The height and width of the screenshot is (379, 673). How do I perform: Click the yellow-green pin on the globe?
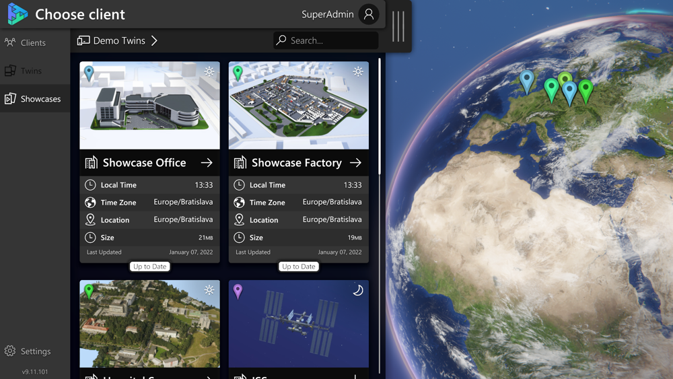coord(565,78)
